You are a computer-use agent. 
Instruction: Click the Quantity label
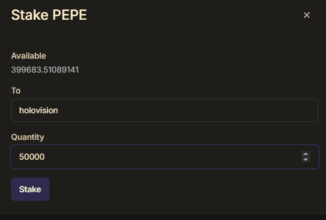pyautogui.click(x=28, y=137)
